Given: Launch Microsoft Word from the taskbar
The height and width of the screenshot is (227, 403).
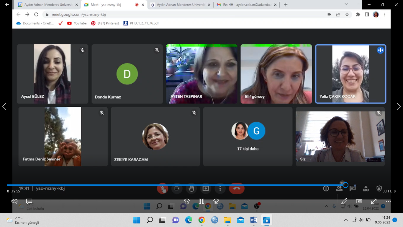Looking at the screenshot, I should tap(253, 220).
